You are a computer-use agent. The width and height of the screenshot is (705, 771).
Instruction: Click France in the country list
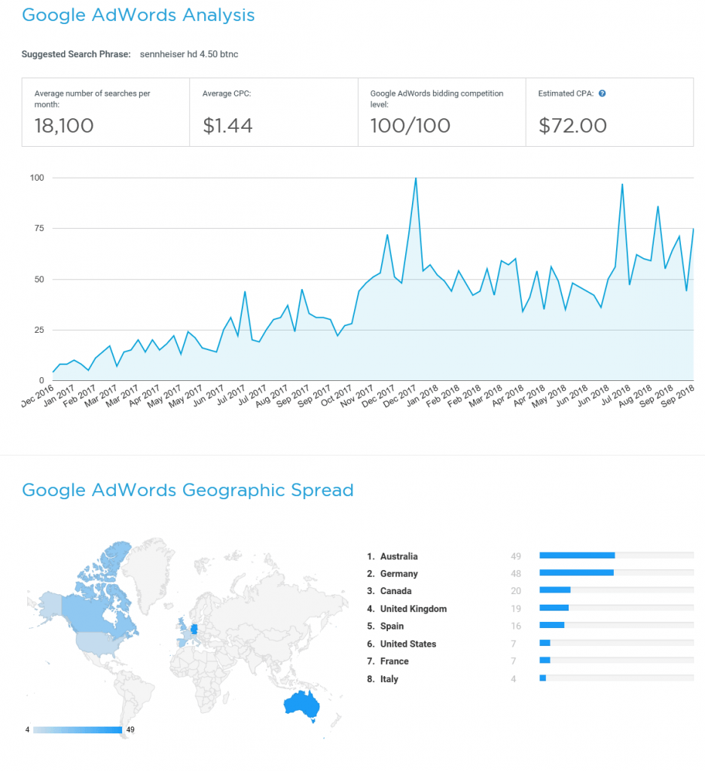[x=395, y=661]
